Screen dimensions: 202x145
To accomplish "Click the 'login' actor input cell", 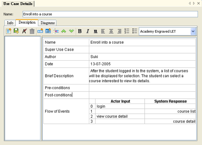I will (120, 106).
